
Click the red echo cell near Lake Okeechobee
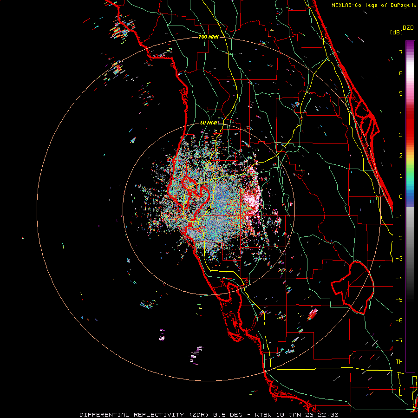313,314
